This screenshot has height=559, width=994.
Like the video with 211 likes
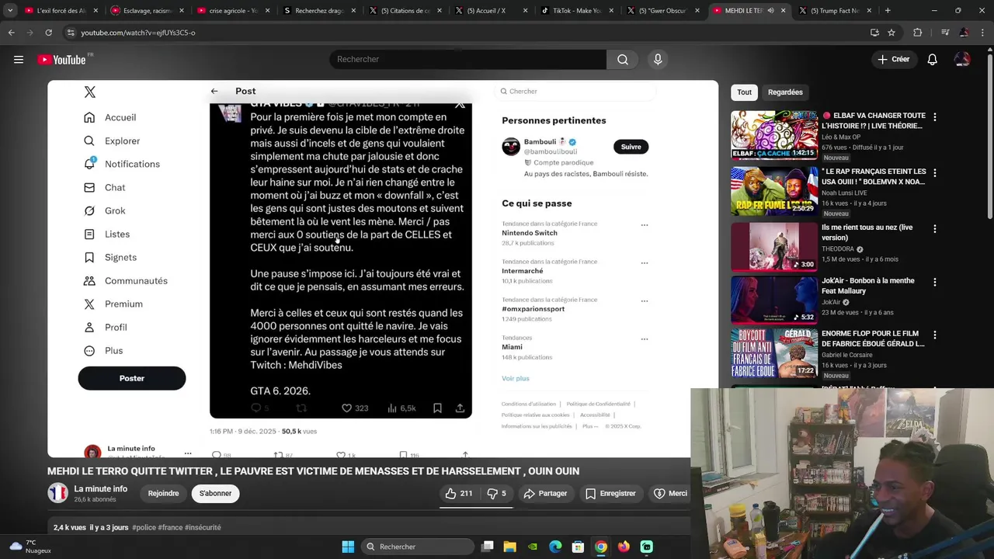coord(457,493)
